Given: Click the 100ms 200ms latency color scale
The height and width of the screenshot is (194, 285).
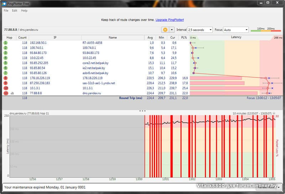Looking at the screenshot, I should [265, 30].
